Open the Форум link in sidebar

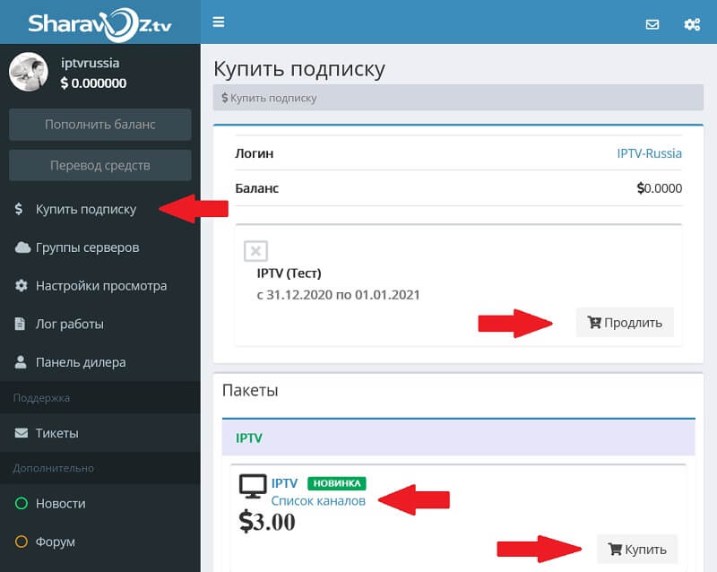click(55, 542)
